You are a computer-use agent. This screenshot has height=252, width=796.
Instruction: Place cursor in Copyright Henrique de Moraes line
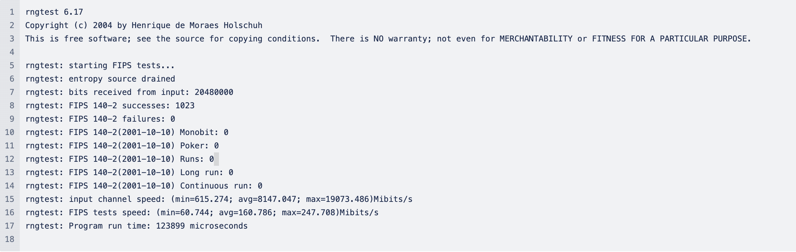144,25
